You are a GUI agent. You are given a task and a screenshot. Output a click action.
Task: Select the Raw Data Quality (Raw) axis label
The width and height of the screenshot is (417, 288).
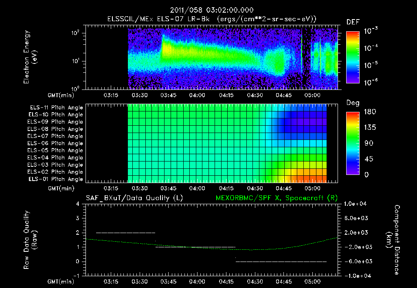[30, 240]
